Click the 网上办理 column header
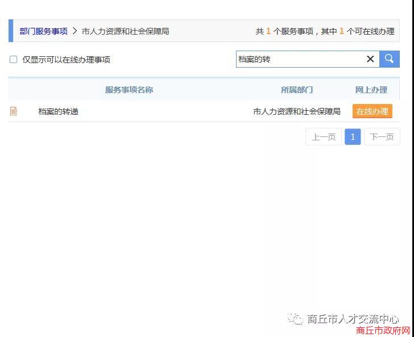The width and height of the screenshot is (414, 337). pos(371,90)
